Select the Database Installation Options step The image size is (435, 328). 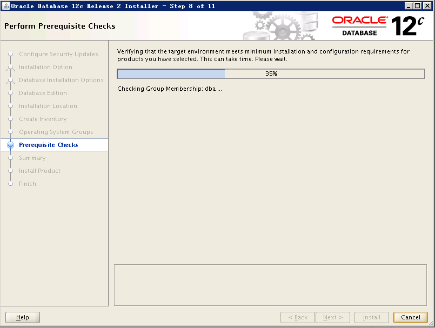pos(61,80)
